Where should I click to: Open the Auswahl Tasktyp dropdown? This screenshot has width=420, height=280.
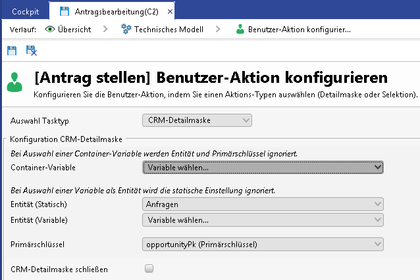pos(197,120)
